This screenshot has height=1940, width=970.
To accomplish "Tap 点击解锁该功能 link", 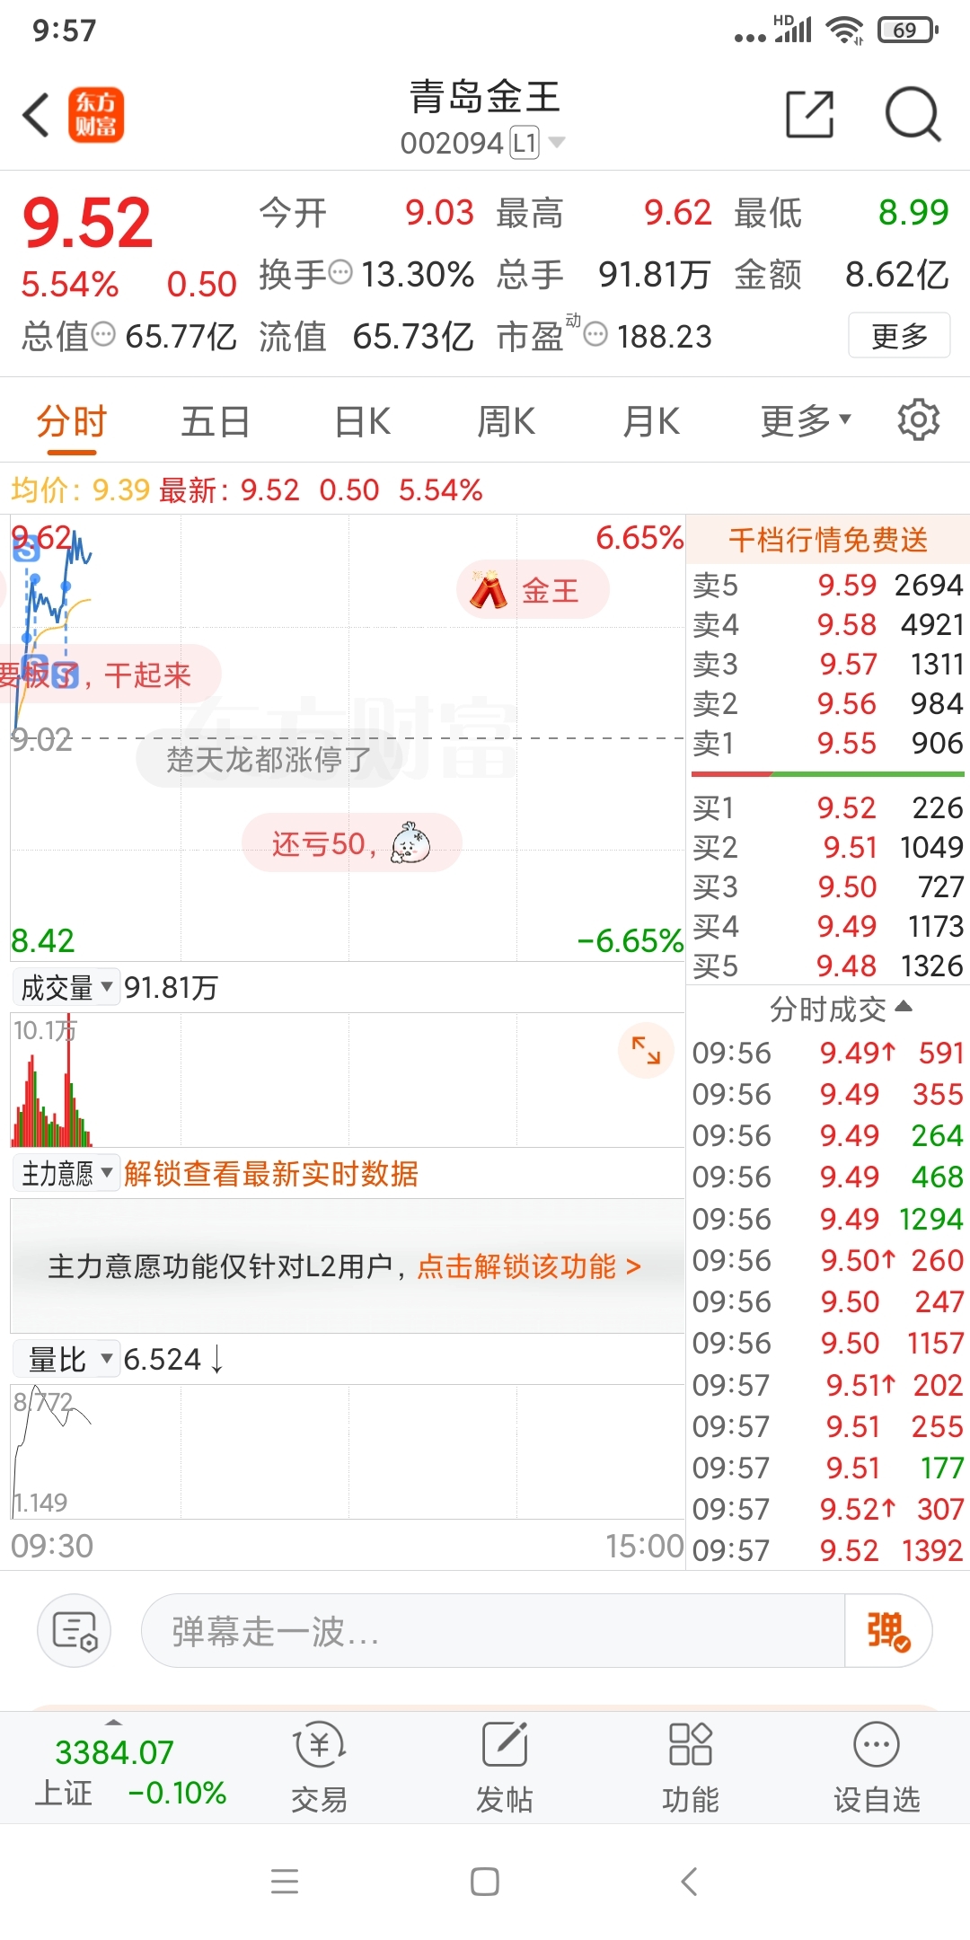I will click(529, 1265).
